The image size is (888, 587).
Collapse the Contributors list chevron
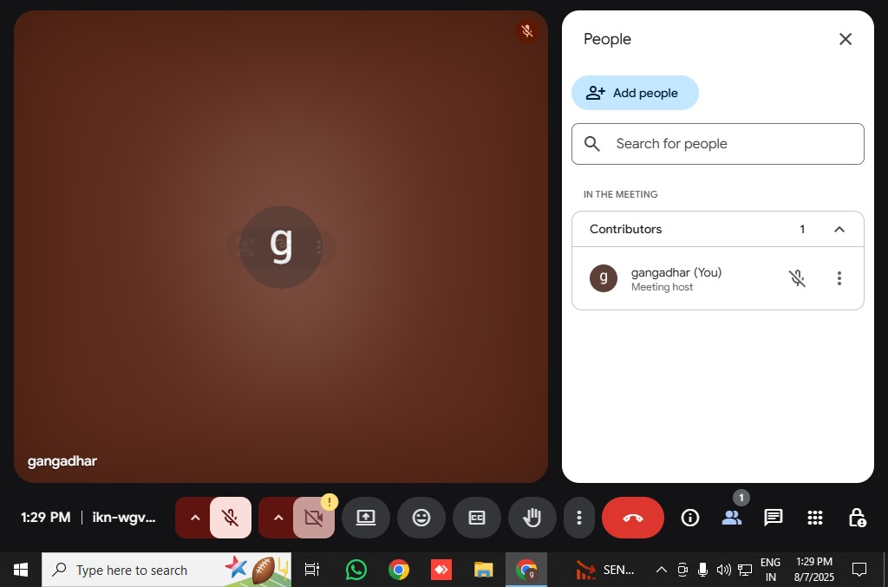tap(839, 230)
